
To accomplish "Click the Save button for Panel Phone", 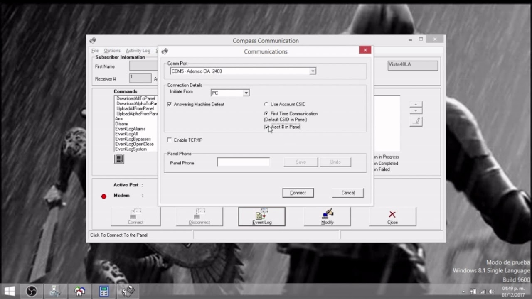I will (301, 162).
